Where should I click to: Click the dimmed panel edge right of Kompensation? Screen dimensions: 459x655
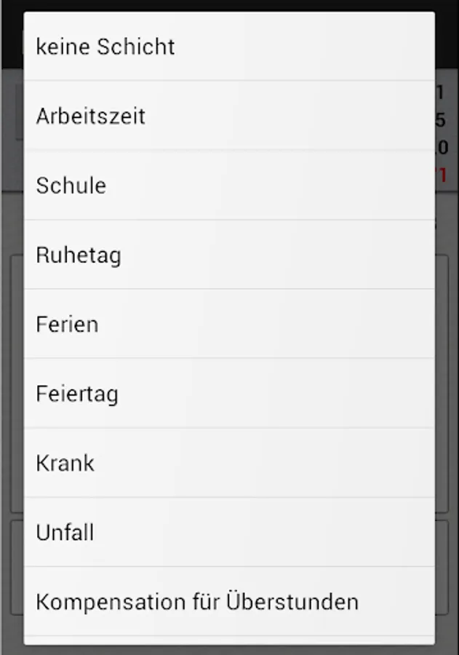pos(442,567)
